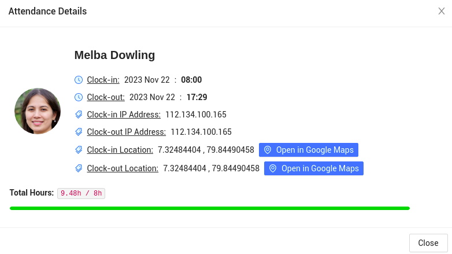
Task: Click the green total hours progress bar
Action: tap(210, 208)
